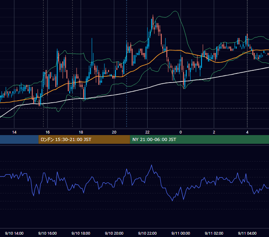Click the 9/10 20:00 time label

(114, 233)
